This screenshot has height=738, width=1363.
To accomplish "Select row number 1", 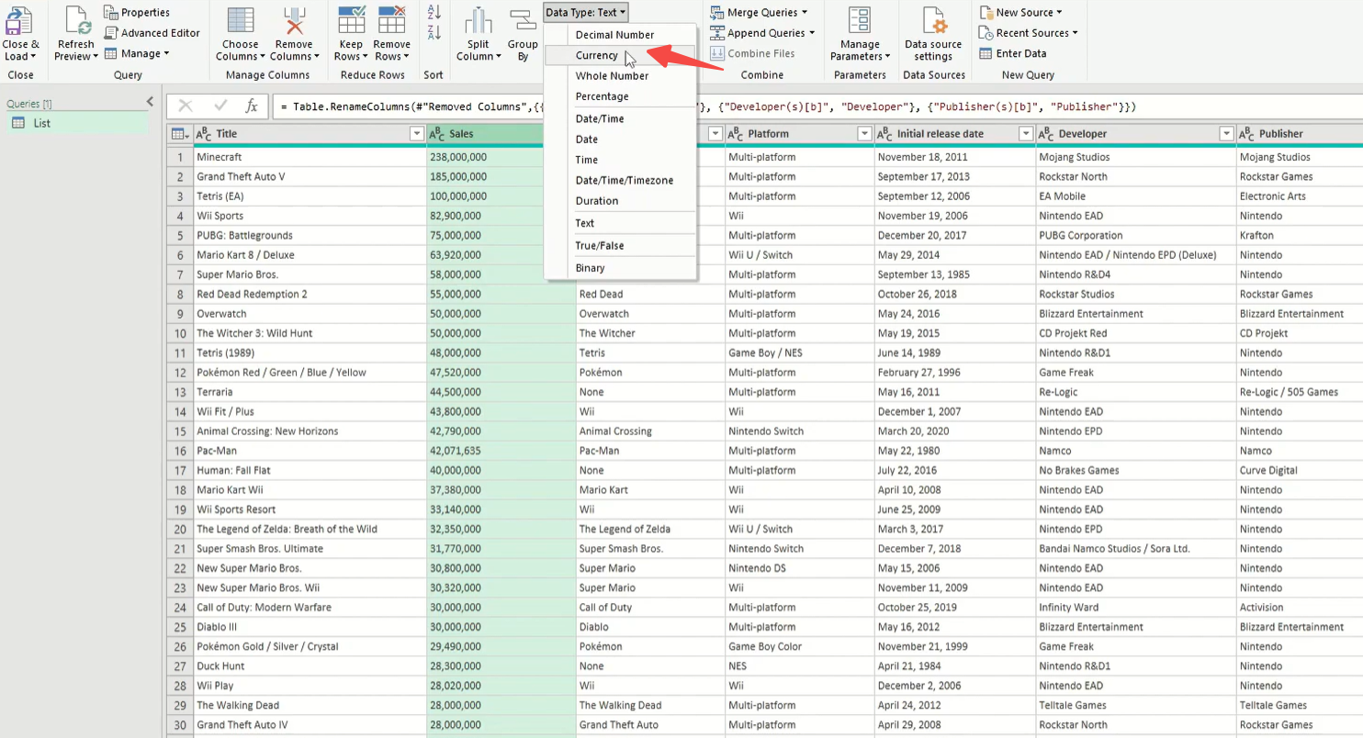I will point(180,157).
